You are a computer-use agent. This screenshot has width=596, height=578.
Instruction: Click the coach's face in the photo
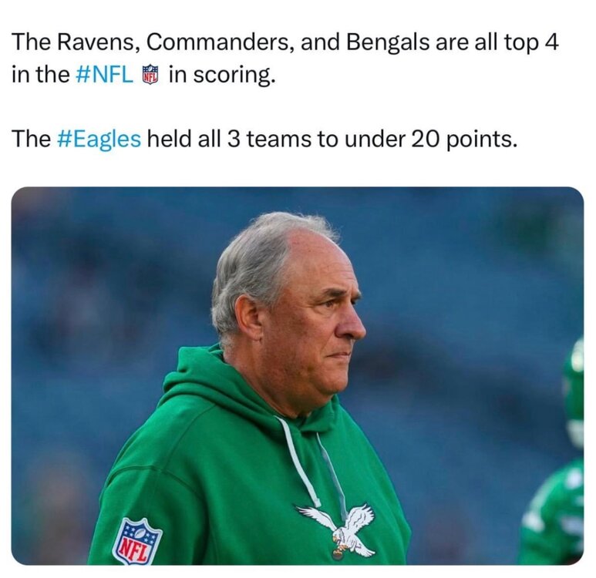322,316
